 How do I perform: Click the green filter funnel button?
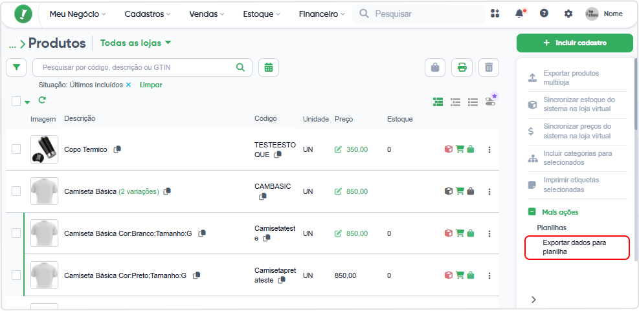tap(16, 68)
